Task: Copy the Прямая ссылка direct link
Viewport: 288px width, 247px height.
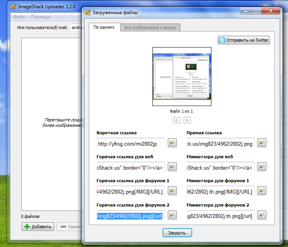Action: click(262, 143)
